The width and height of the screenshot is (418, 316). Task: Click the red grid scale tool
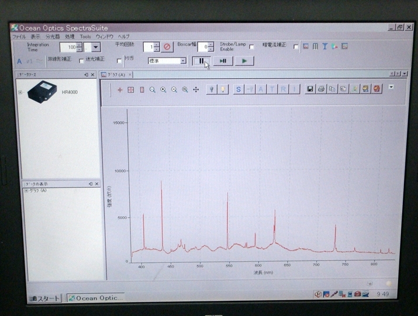click(130, 90)
